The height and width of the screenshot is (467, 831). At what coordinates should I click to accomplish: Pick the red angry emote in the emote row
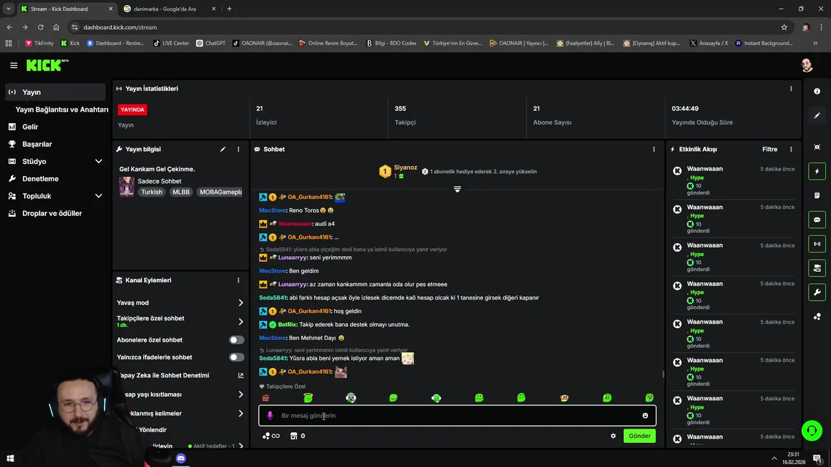(266, 398)
